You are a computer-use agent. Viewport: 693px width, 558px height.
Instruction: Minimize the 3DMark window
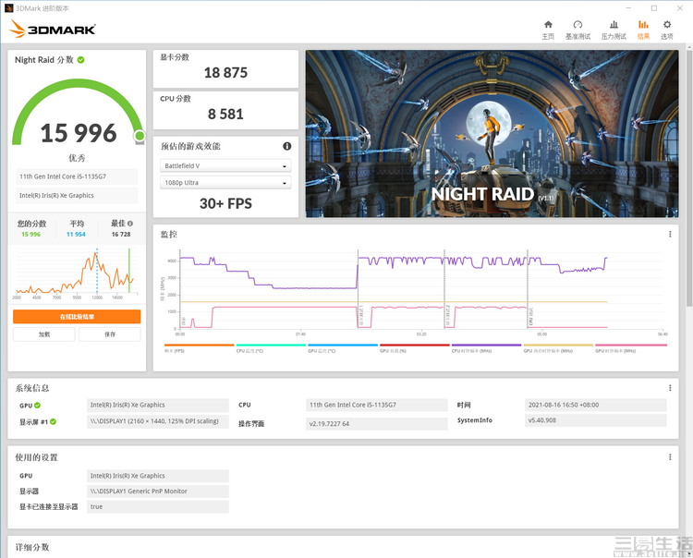pos(629,8)
